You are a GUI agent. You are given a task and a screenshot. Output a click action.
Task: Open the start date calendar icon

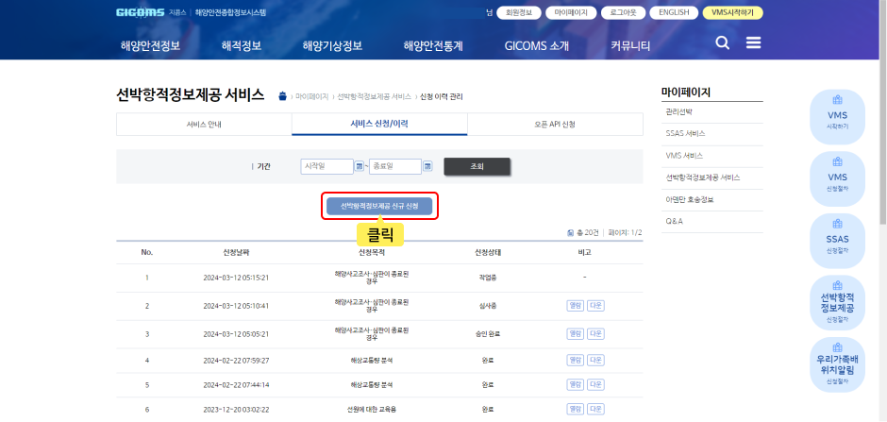point(359,166)
